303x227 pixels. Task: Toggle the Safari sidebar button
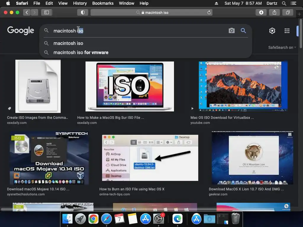(x=46, y=12)
